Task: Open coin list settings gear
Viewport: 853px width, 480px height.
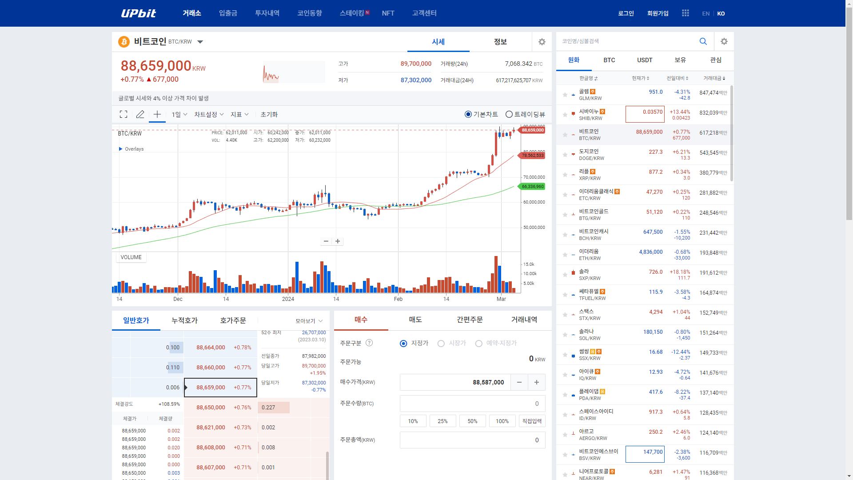Action: coord(724,41)
